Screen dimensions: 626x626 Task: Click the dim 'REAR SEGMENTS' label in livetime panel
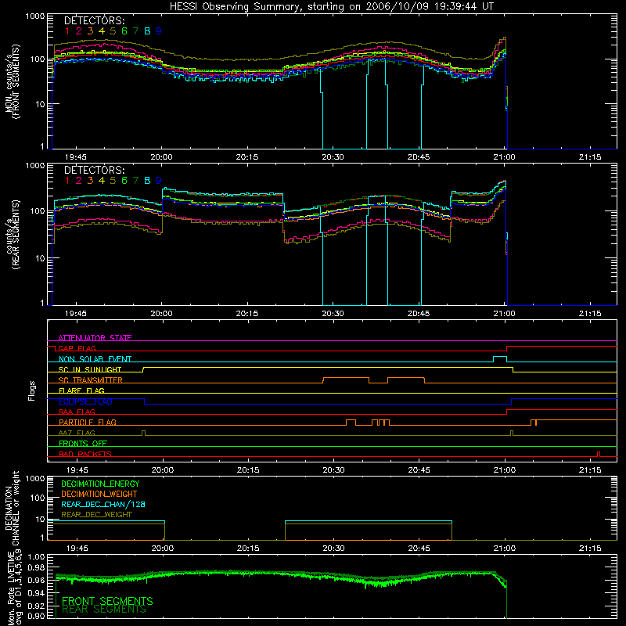[104, 610]
